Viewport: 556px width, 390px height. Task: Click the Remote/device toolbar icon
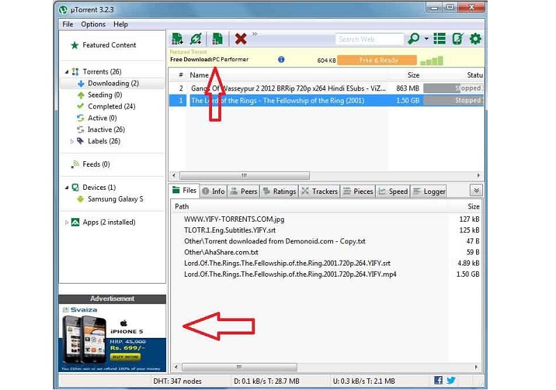click(457, 38)
